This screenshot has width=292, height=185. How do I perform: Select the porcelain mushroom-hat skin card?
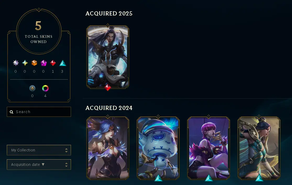158,148
